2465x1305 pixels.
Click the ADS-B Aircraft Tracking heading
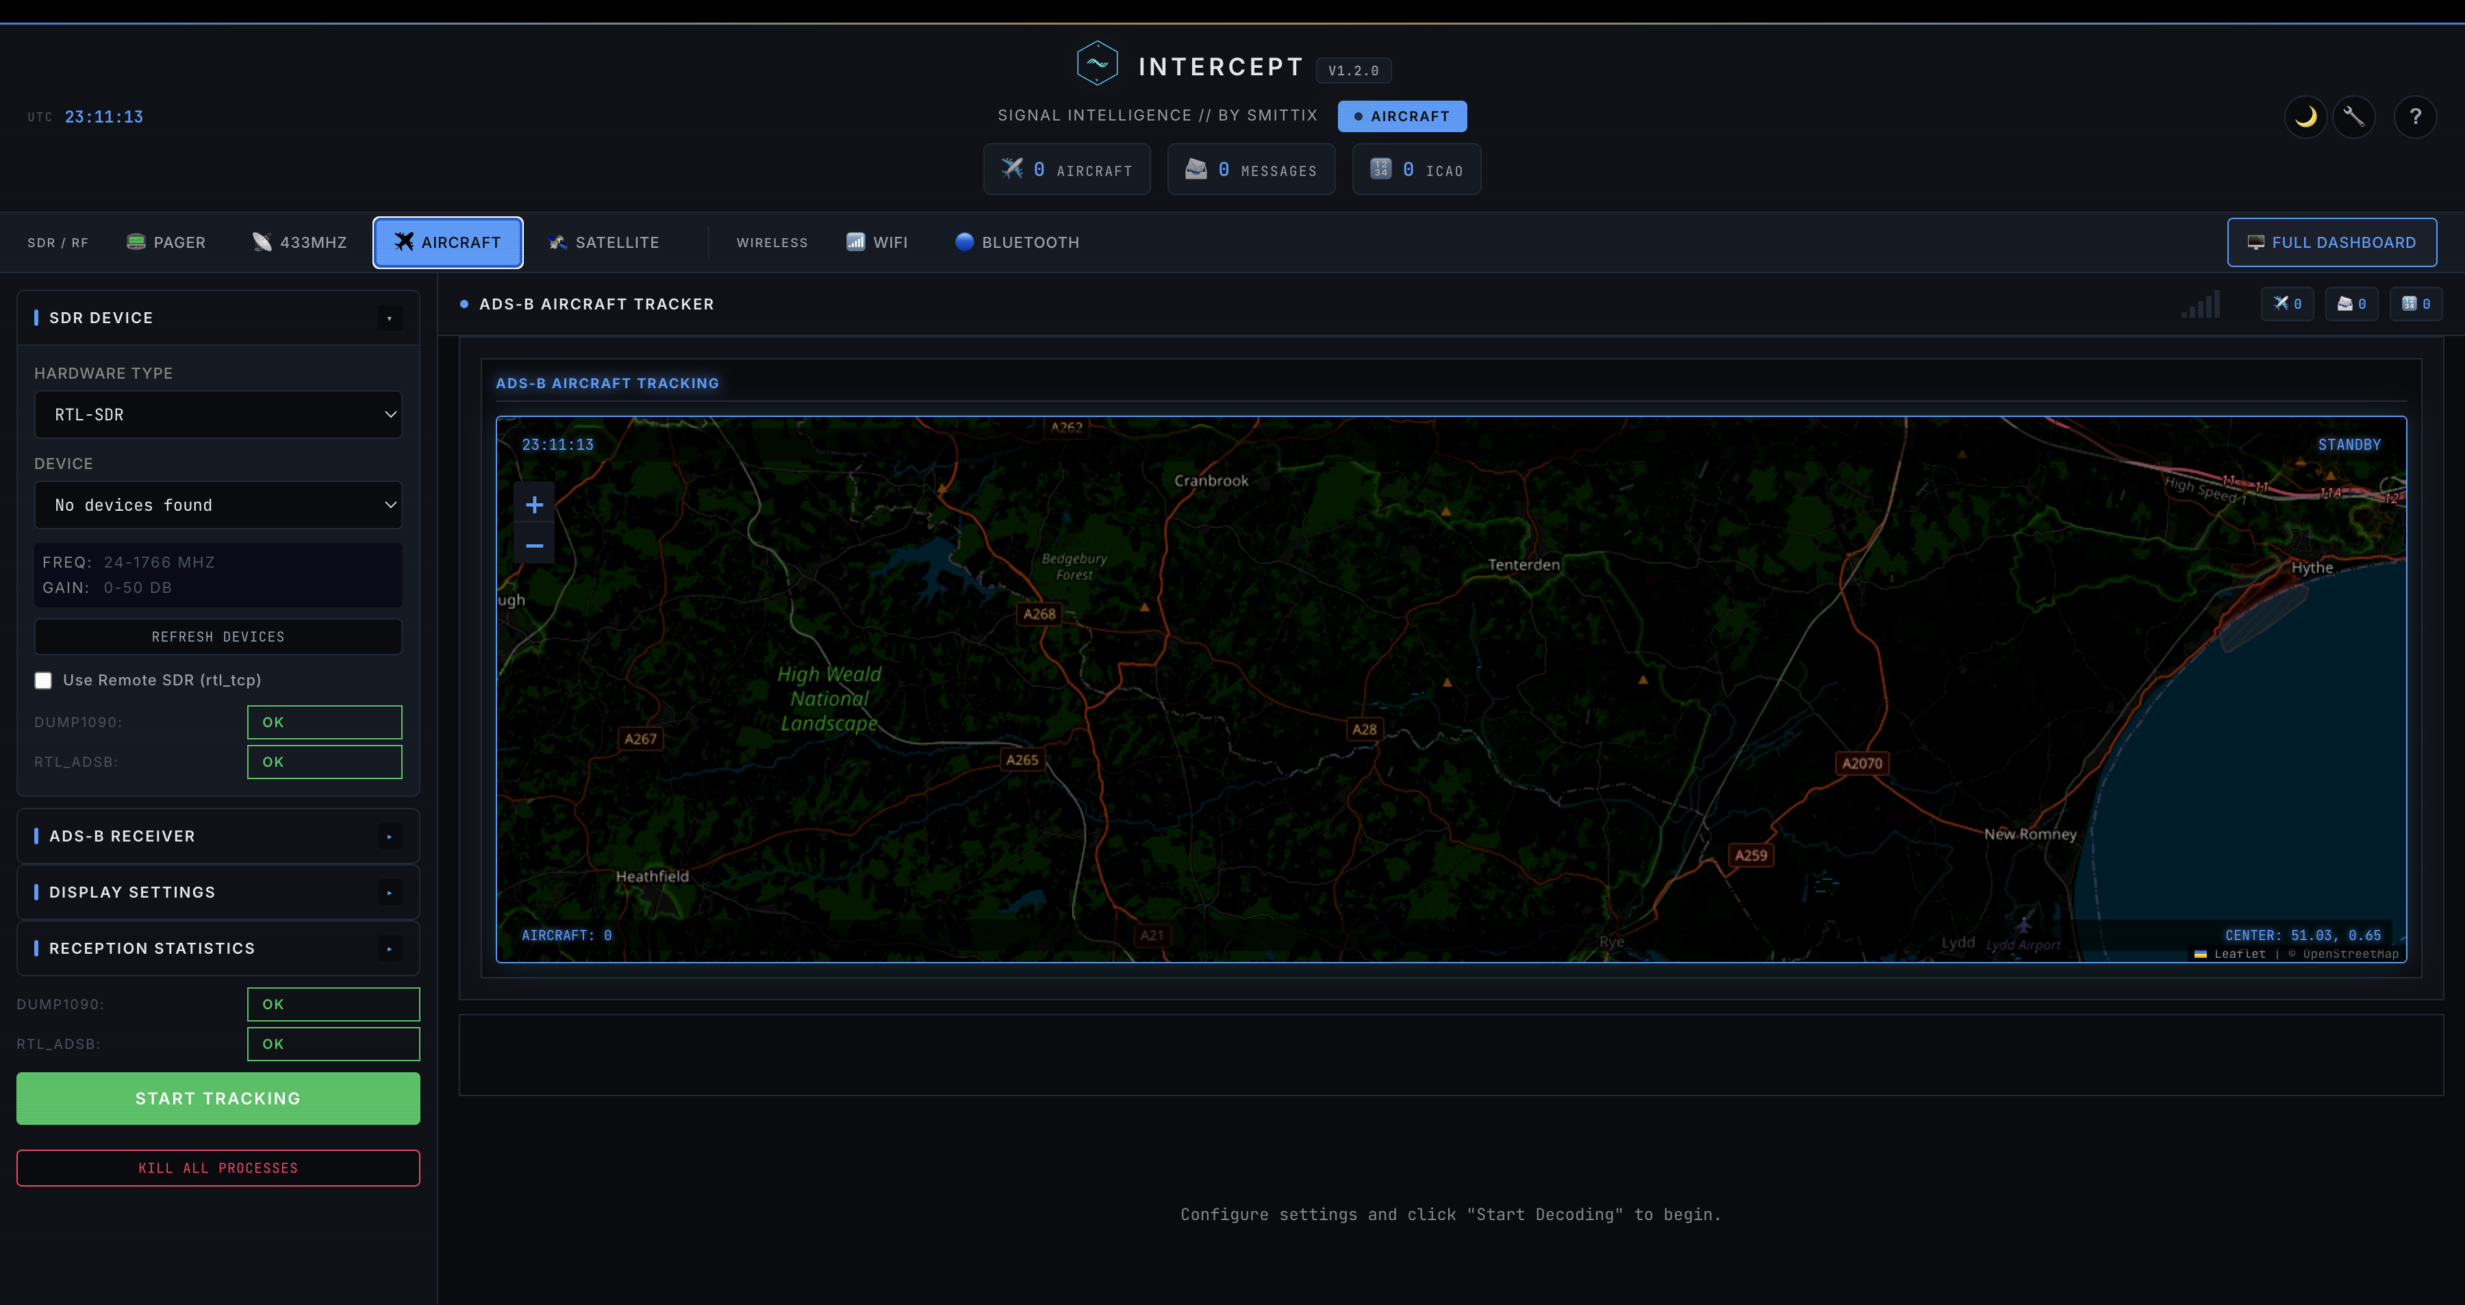pyautogui.click(x=607, y=383)
